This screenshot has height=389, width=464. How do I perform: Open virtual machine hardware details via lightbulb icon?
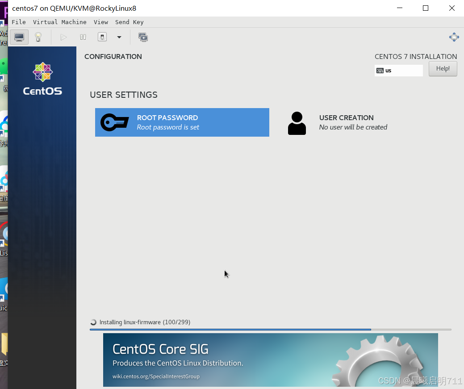pos(38,37)
